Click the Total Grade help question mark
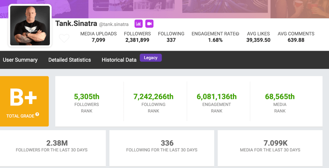Screen dimensions: 329x168 tap(37, 115)
